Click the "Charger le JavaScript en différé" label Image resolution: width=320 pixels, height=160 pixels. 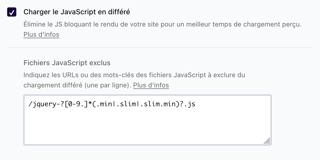tap(77, 12)
